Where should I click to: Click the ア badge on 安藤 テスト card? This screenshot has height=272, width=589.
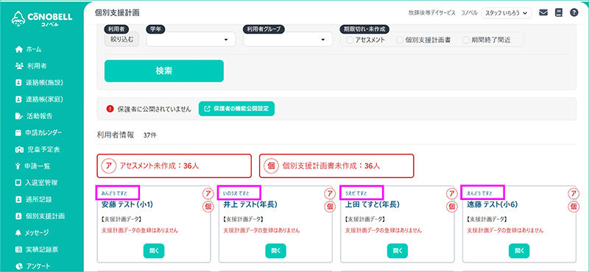(x=208, y=193)
